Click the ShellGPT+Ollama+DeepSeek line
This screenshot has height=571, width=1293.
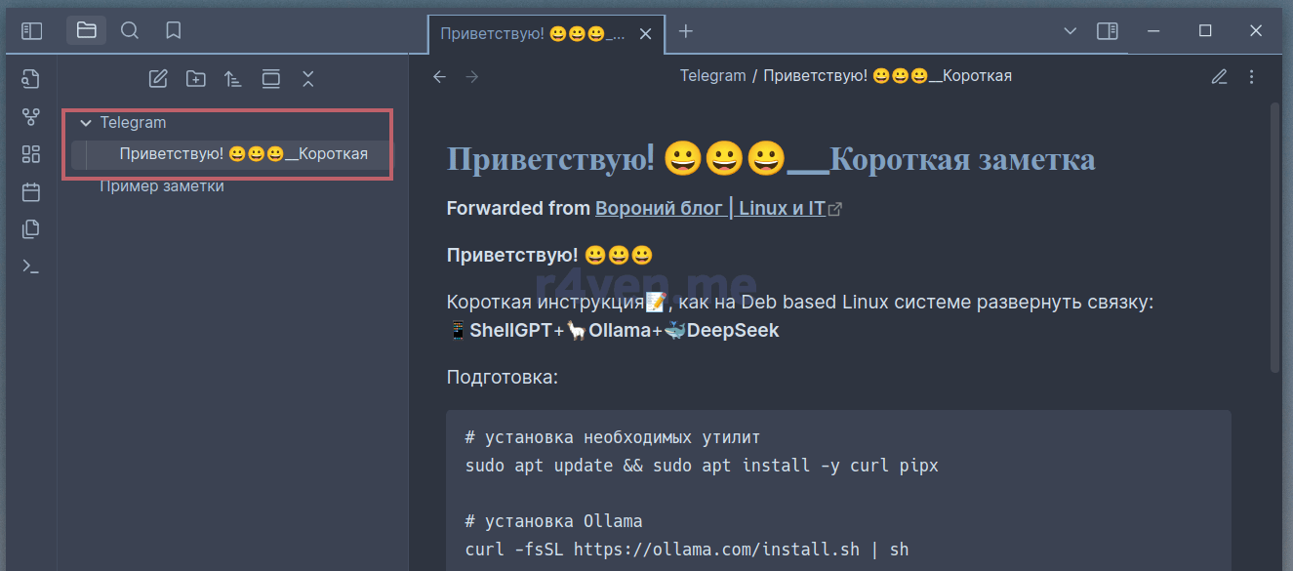tap(613, 331)
